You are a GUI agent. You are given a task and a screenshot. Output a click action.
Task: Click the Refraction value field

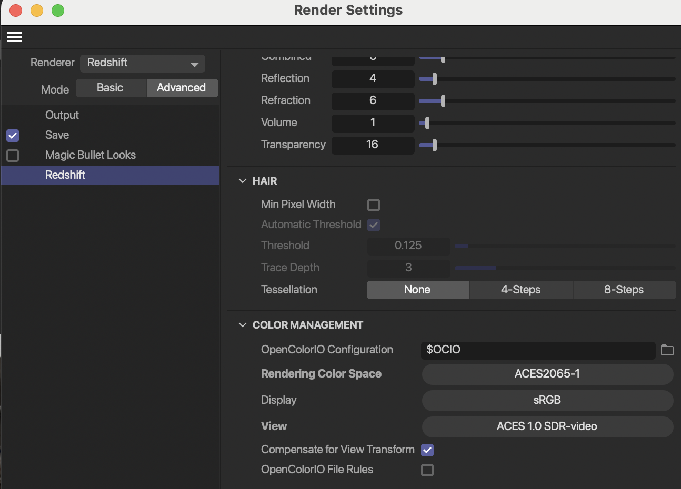click(x=373, y=101)
